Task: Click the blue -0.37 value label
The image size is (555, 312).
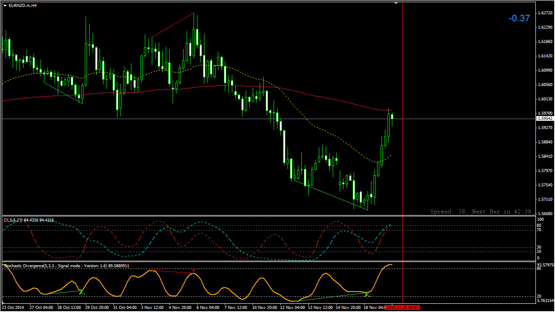Action: [x=519, y=18]
